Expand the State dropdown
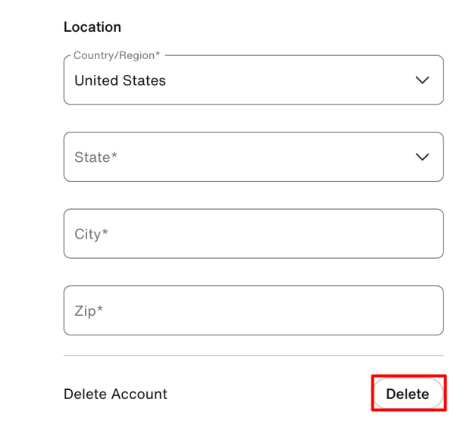Viewport: 473px width, 427px height. tap(253, 157)
